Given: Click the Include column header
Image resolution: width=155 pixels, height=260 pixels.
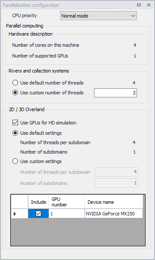Looking at the screenshot, I should click(39, 202).
